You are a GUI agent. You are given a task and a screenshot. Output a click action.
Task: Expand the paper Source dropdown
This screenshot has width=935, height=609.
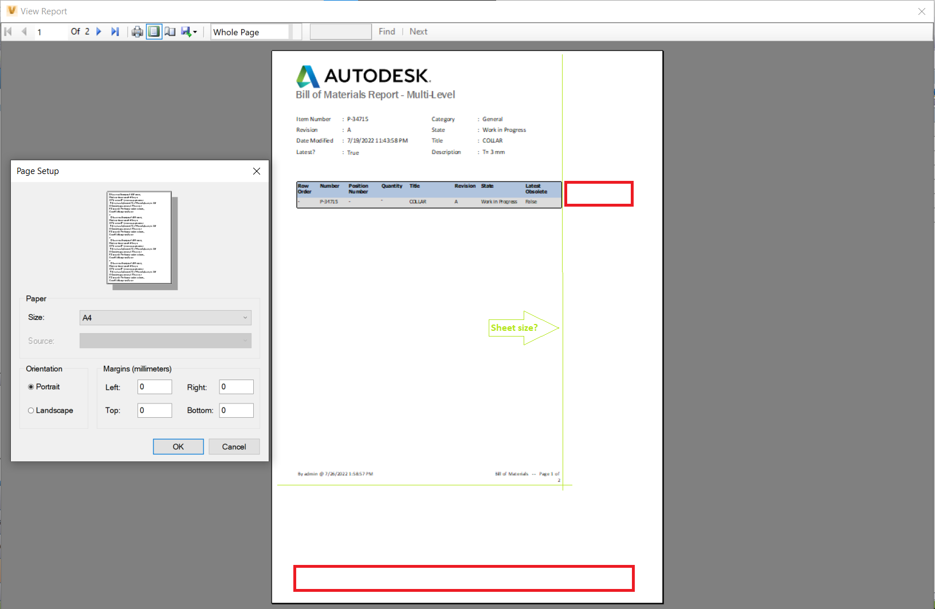pyautogui.click(x=165, y=341)
